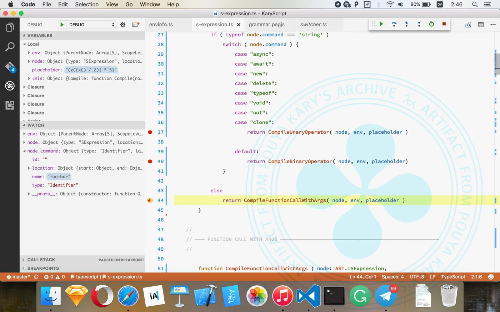Stop the debugging session
This screenshot has height=312, width=500.
click(x=444, y=24)
